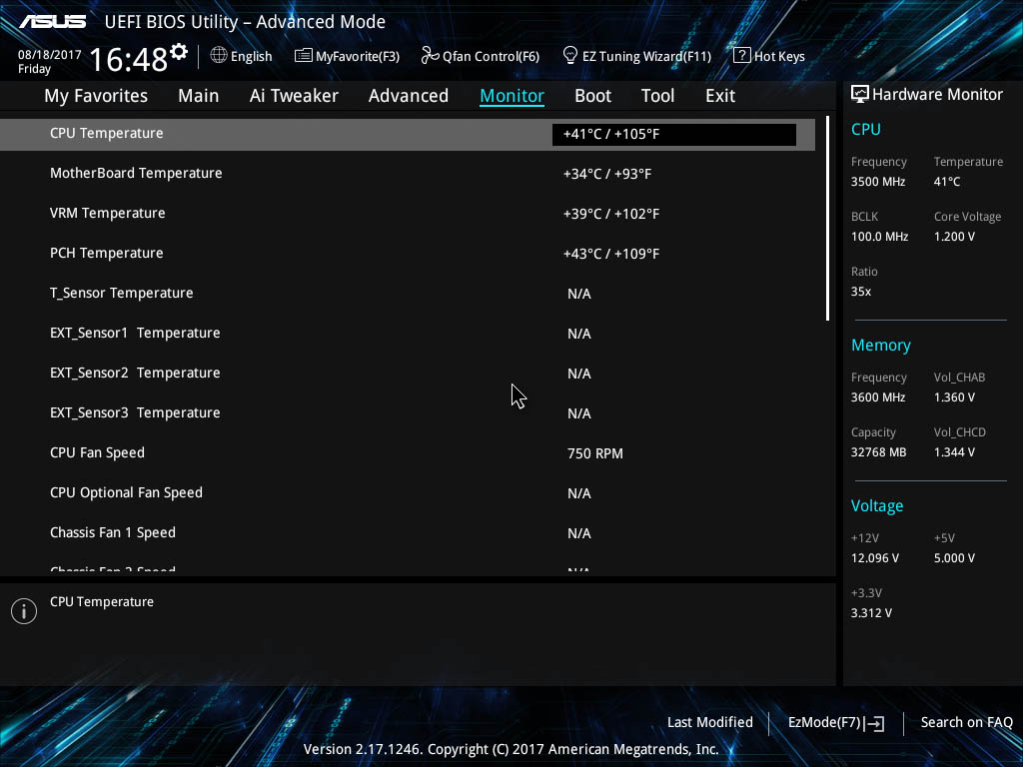Click the +39°C / +102°F VRM value
Viewport: 1023px width, 767px height.
610,214
